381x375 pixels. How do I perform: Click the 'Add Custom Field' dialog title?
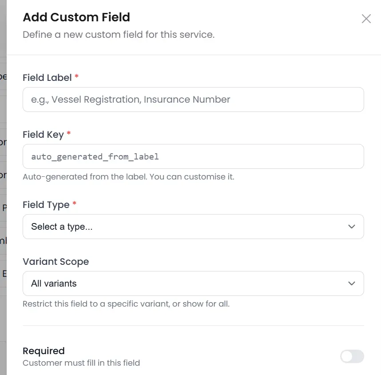pos(76,17)
